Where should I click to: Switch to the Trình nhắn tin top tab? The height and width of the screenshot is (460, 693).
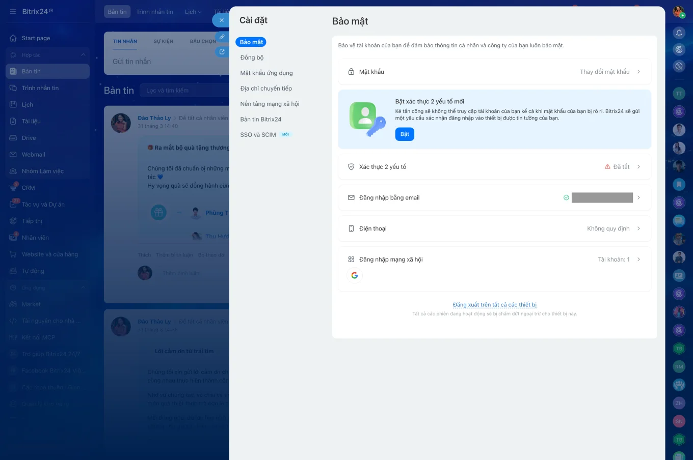(154, 12)
